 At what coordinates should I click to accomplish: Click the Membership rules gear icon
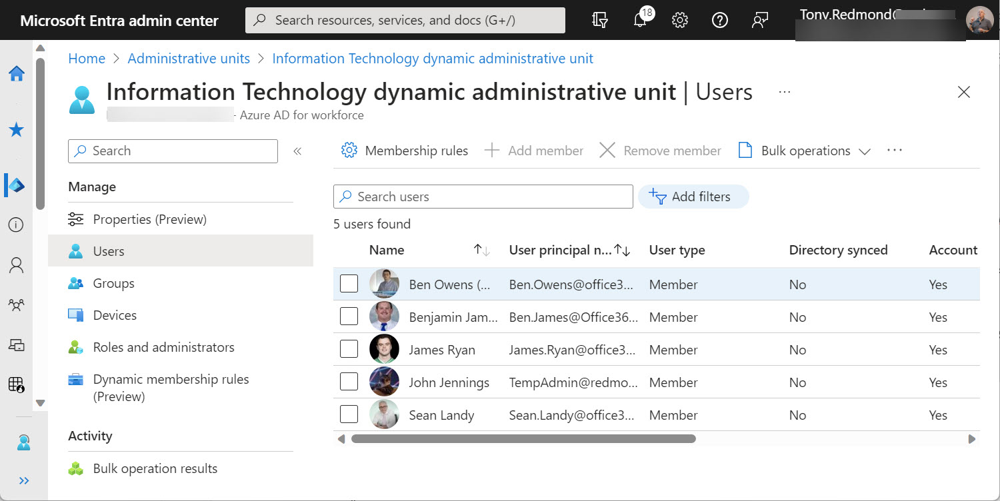pyautogui.click(x=349, y=151)
